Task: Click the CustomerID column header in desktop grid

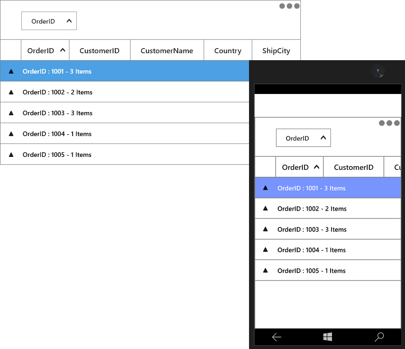Action: [100, 50]
